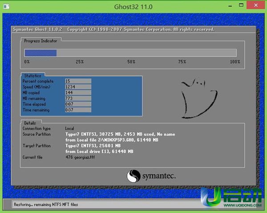The image size is (267, 213).
Task: Select the Time elapsed value field
Action: (78, 104)
